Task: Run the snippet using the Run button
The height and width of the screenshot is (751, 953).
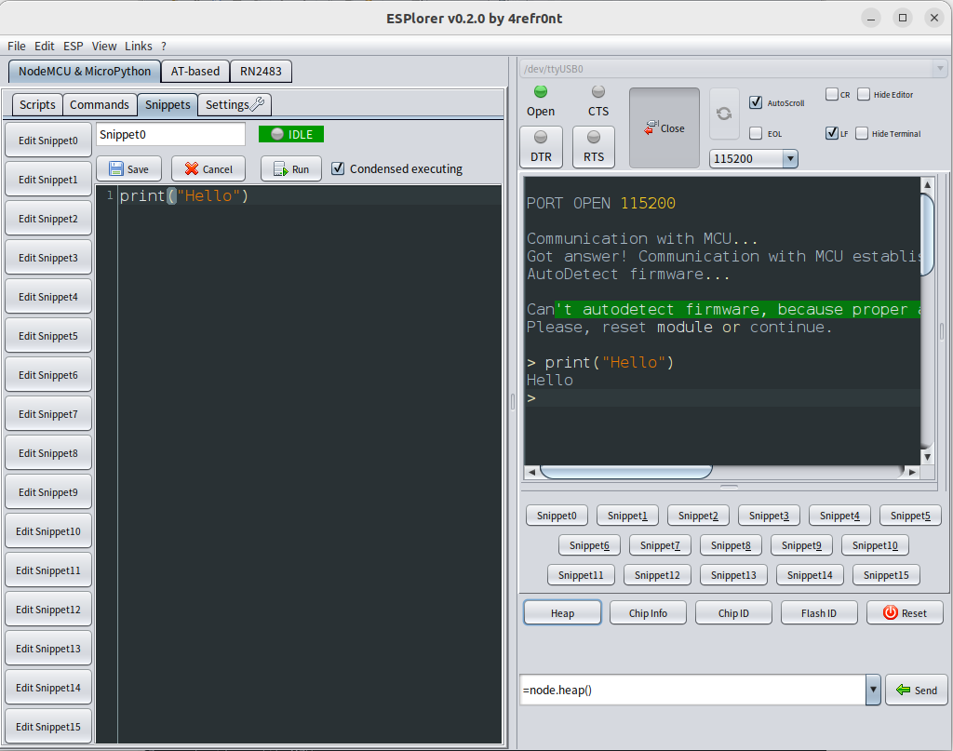Action: 290,168
